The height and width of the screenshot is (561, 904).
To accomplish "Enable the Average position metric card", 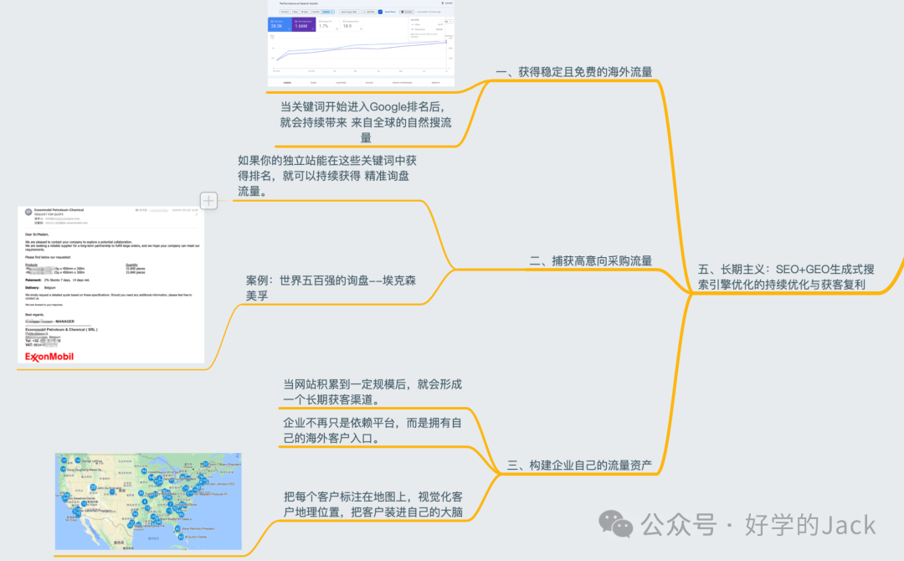I will point(352,24).
